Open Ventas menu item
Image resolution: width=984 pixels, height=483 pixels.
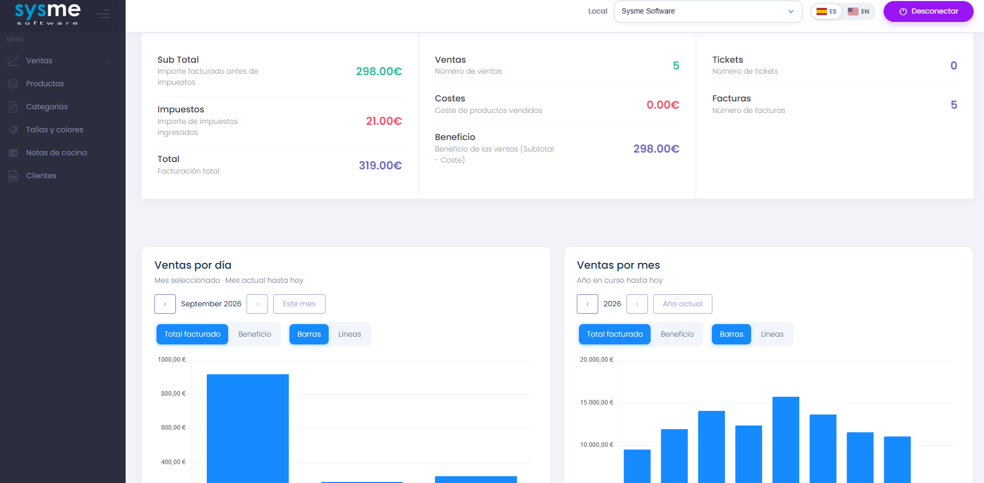tap(63, 61)
